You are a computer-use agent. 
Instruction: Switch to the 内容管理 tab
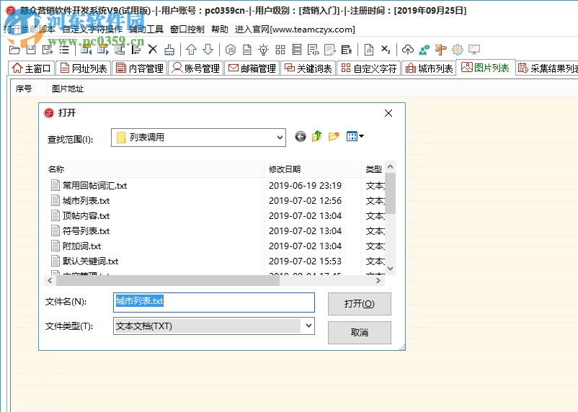(x=140, y=68)
